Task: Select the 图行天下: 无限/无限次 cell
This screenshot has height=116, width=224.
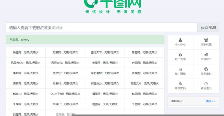Action: pos(105,52)
